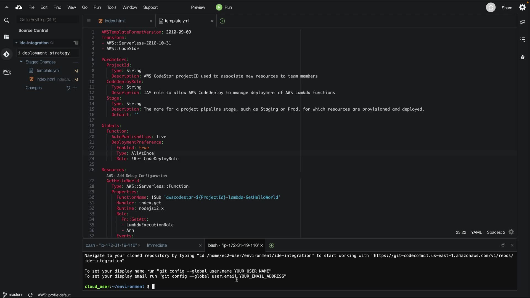
Task: Click the refresh sync icon in status bar
Action: (30, 295)
